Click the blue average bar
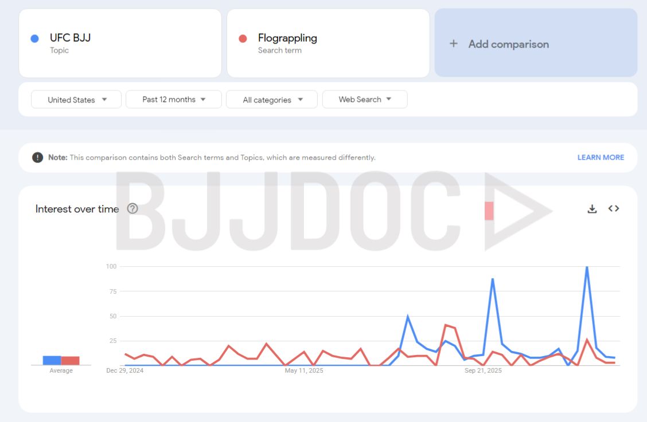Screen dimensions: 647x422 pos(52,360)
